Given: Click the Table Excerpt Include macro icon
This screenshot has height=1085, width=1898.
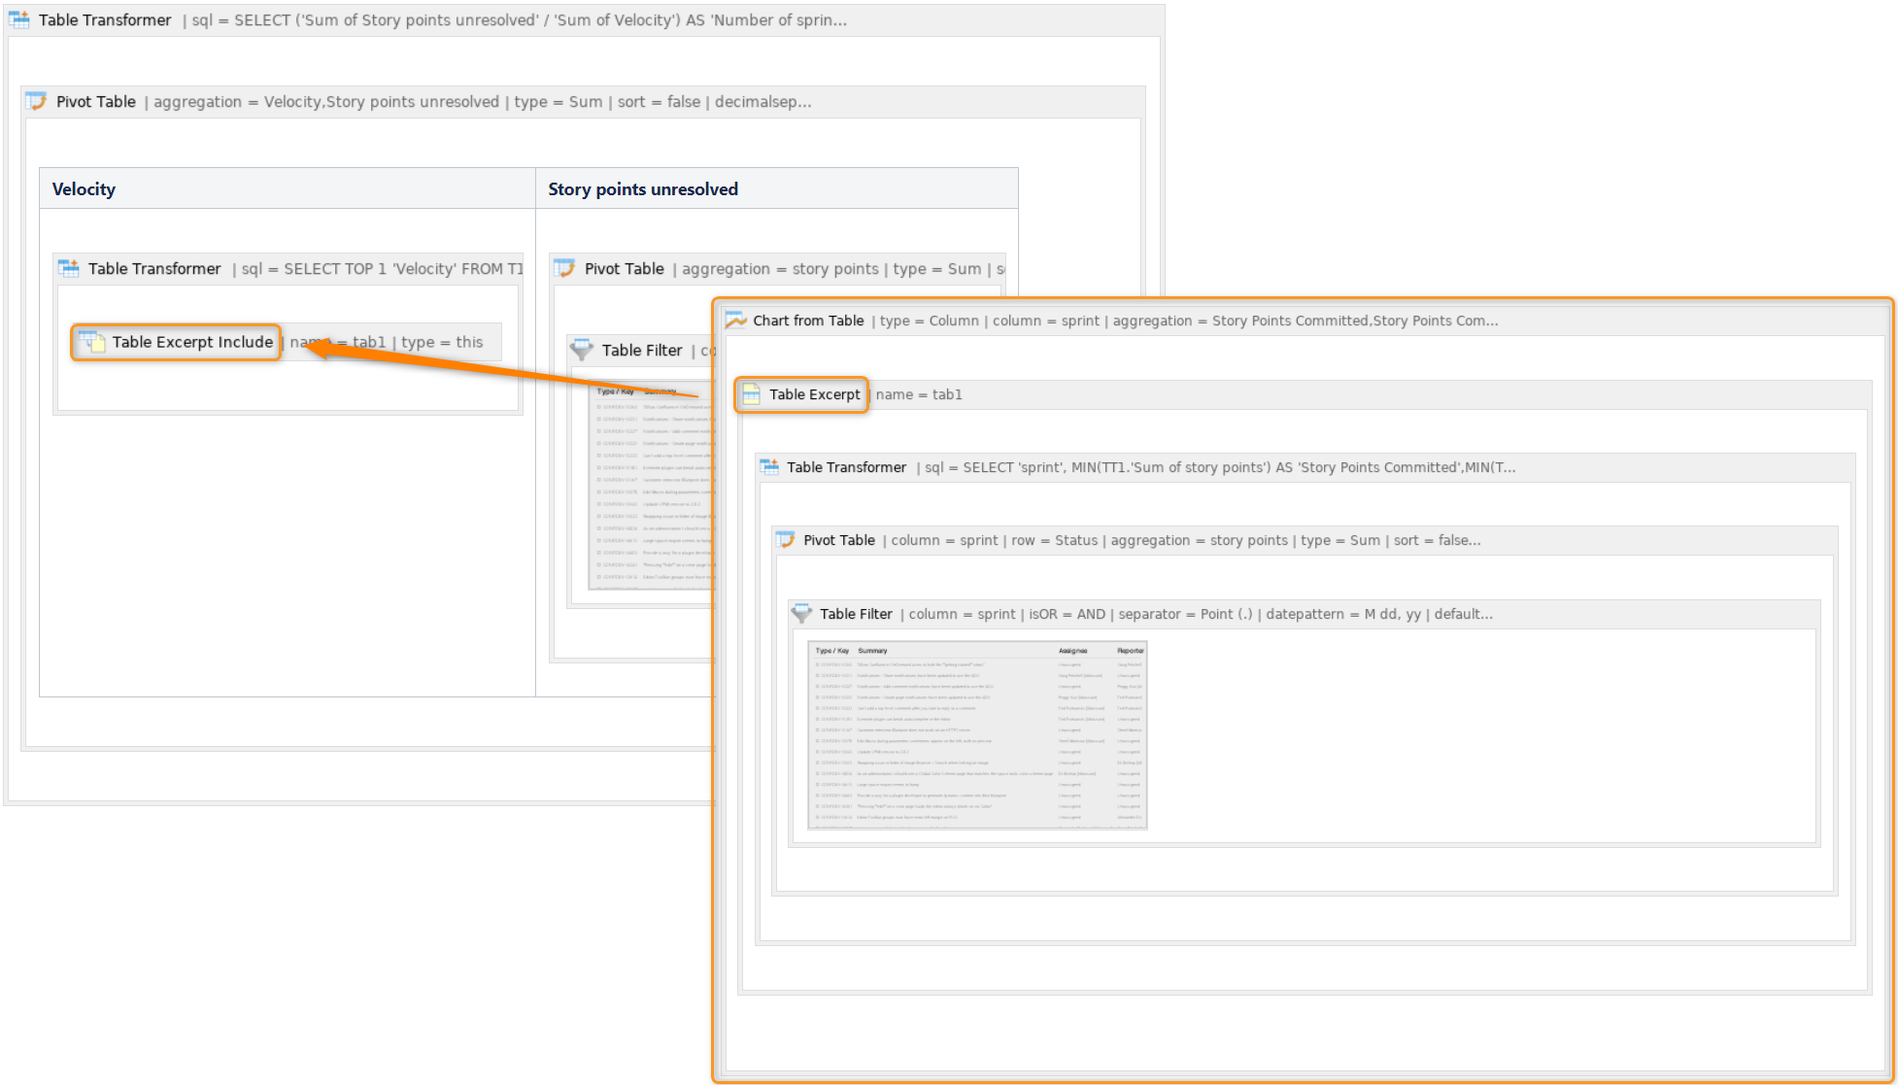Looking at the screenshot, I should (x=92, y=342).
